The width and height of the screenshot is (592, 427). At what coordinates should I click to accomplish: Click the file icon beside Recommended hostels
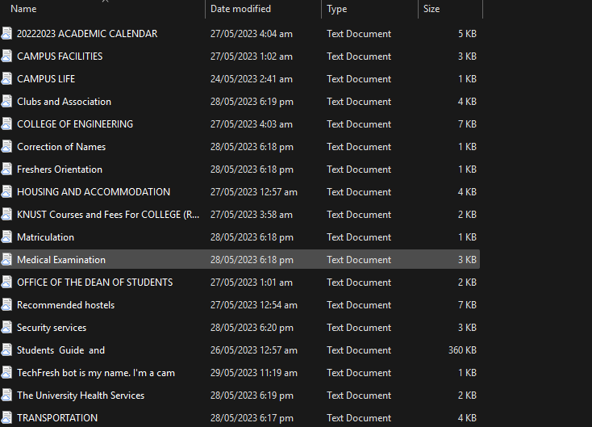tap(7, 305)
